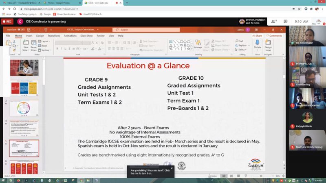Click the Paste clipboard icon
326x183 pixels.
pyautogui.click(x=9, y=43)
